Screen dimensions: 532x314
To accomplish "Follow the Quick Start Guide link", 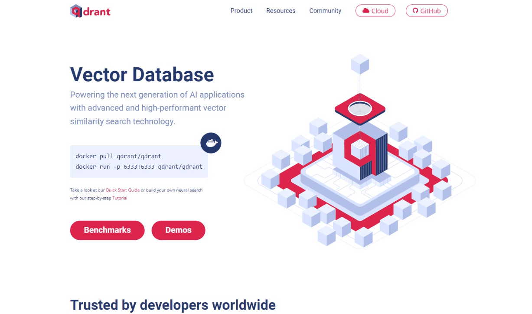I will (x=123, y=190).
